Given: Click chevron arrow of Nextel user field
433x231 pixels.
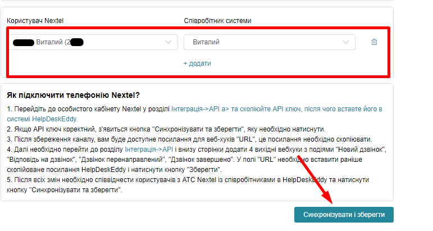Looking at the screenshot, I should coord(168,42).
